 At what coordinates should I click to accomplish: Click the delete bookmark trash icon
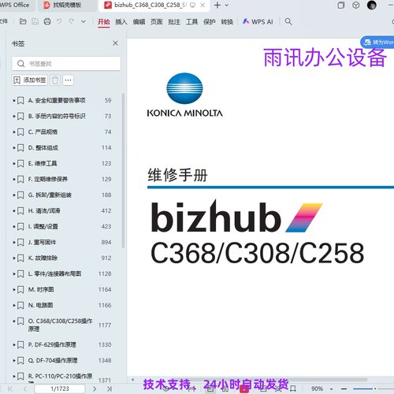(55, 80)
